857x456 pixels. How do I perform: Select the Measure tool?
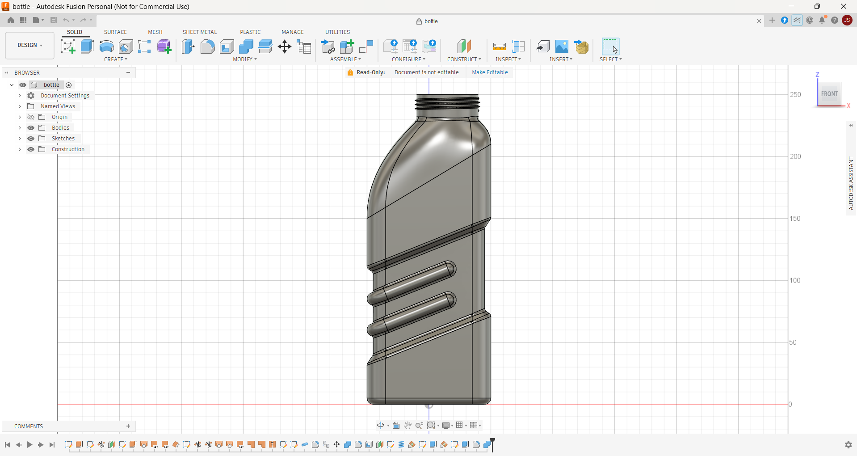click(499, 46)
